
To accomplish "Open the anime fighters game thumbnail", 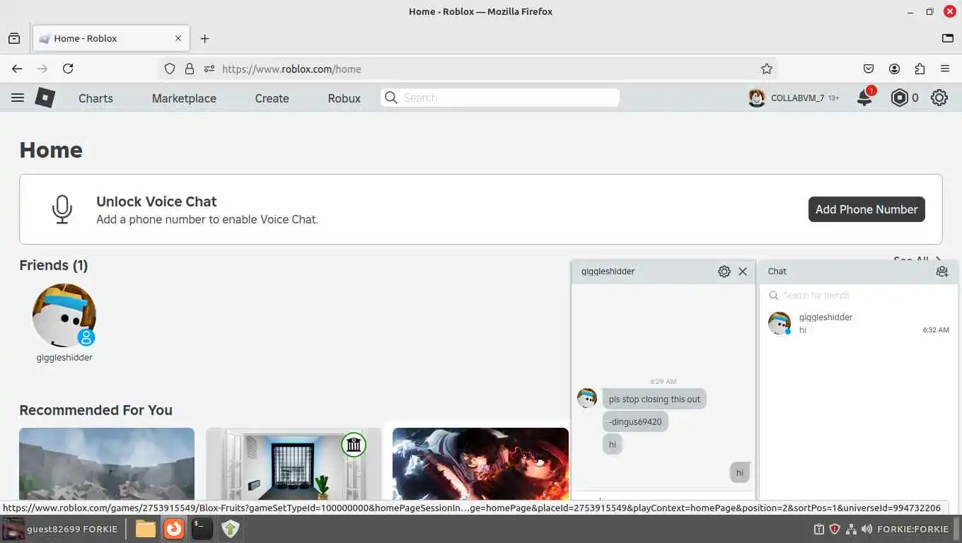I will pos(480,464).
